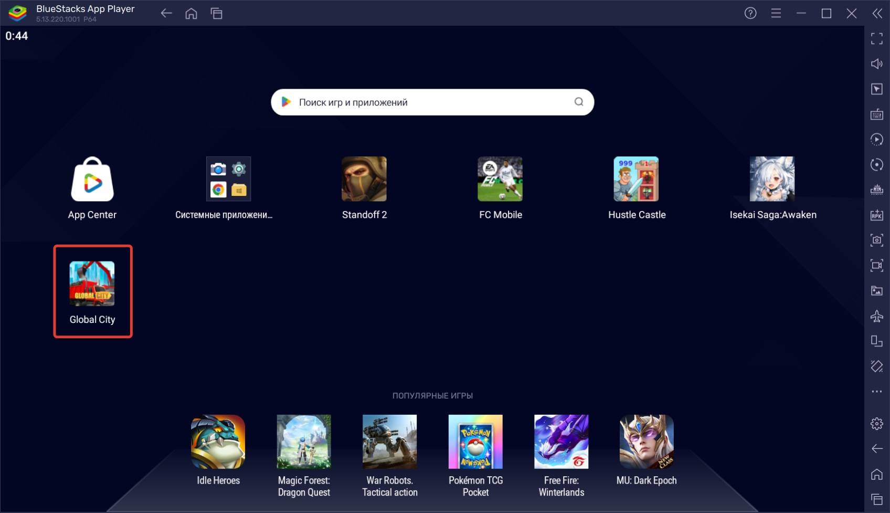890x513 pixels.
Task: Open the Системные приложения folder
Action: coord(228,179)
